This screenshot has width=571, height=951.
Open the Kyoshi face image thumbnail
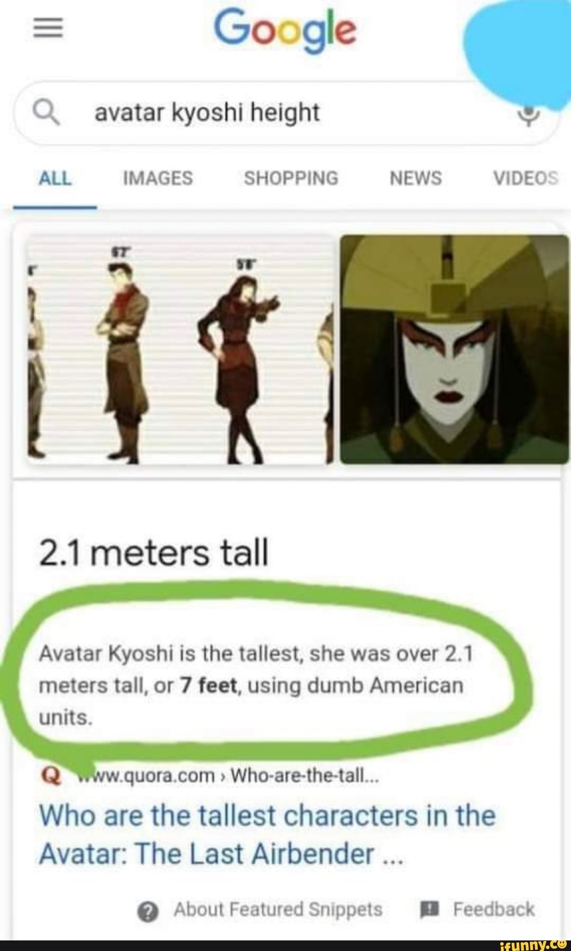click(455, 350)
